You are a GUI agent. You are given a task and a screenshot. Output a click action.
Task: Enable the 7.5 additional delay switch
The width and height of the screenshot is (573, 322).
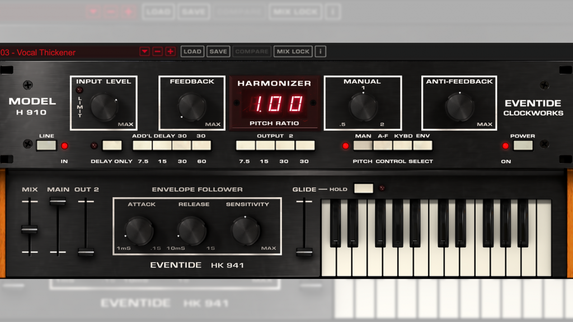pos(143,145)
